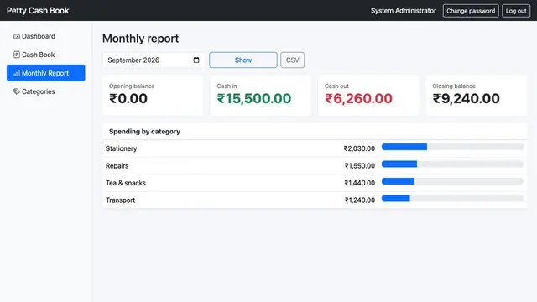Viewport: 537px width, 302px height.
Task: Click Petty Cash Book brand title
Action: (x=38, y=11)
